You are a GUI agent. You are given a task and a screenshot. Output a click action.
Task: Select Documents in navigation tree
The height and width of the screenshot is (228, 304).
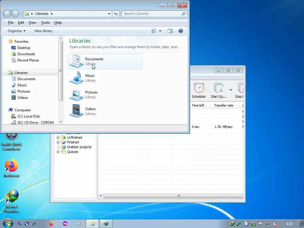point(24,79)
